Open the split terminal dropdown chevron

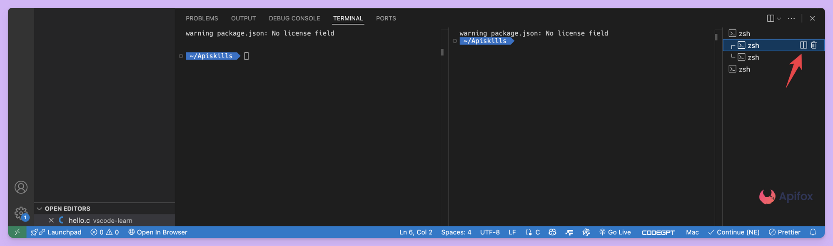pyautogui.click(x=779, y=18)
